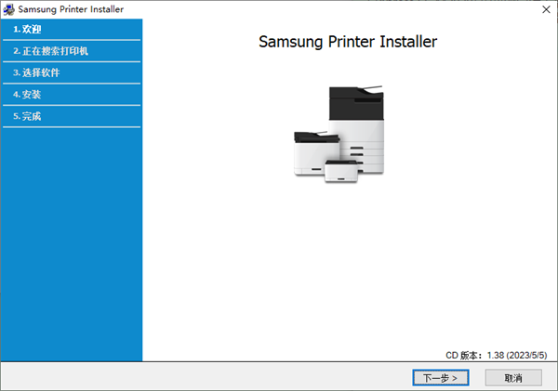
Task: Click the 下一步 (Next) button
Action: pyautogui.click(x=441, y=377)
